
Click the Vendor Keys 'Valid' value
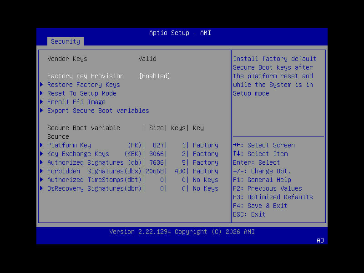tap(147, 59)
